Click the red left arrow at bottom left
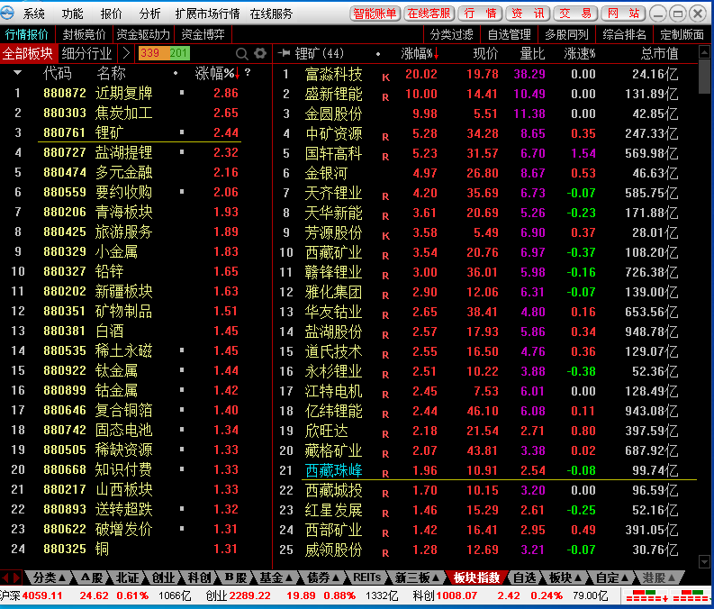The image size is (714, 609). pos(5,578)
